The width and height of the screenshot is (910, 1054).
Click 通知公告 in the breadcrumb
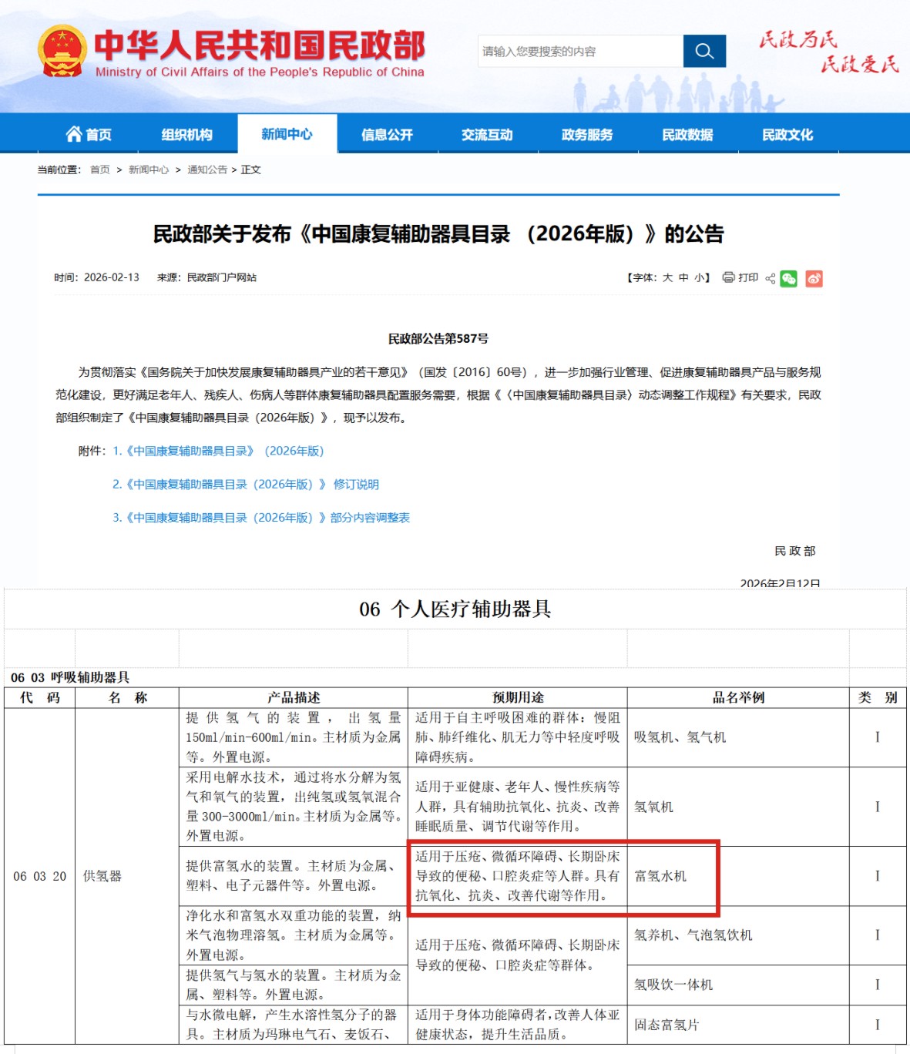coord(207,170)
